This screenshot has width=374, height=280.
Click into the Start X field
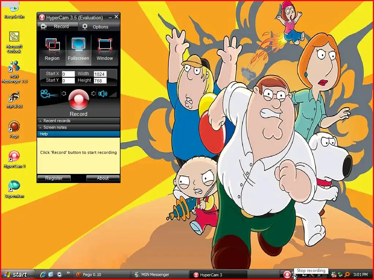coord(68,74)
